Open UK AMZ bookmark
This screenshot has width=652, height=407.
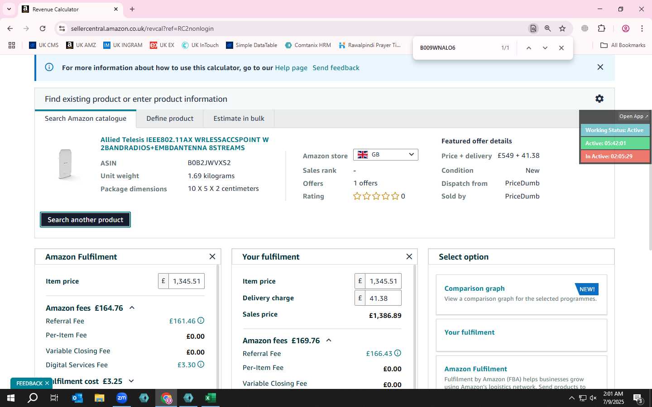(81, 45)
